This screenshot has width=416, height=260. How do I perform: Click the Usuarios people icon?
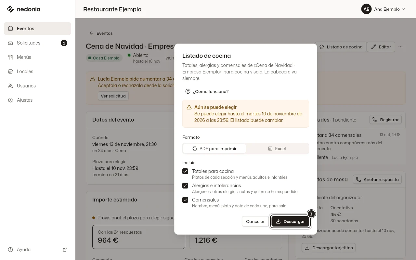[10, 86]
